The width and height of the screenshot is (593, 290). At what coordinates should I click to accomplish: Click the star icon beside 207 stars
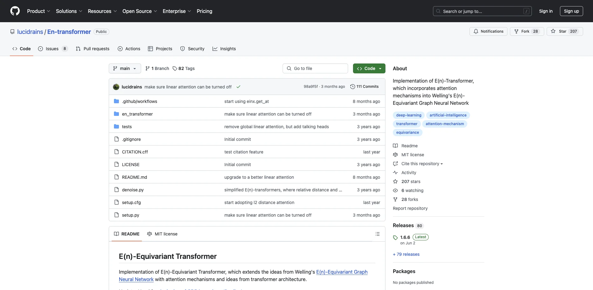coord(395,182)
